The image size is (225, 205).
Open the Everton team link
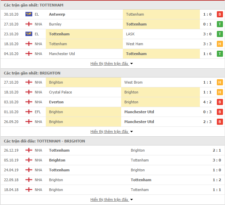[56, 102]
